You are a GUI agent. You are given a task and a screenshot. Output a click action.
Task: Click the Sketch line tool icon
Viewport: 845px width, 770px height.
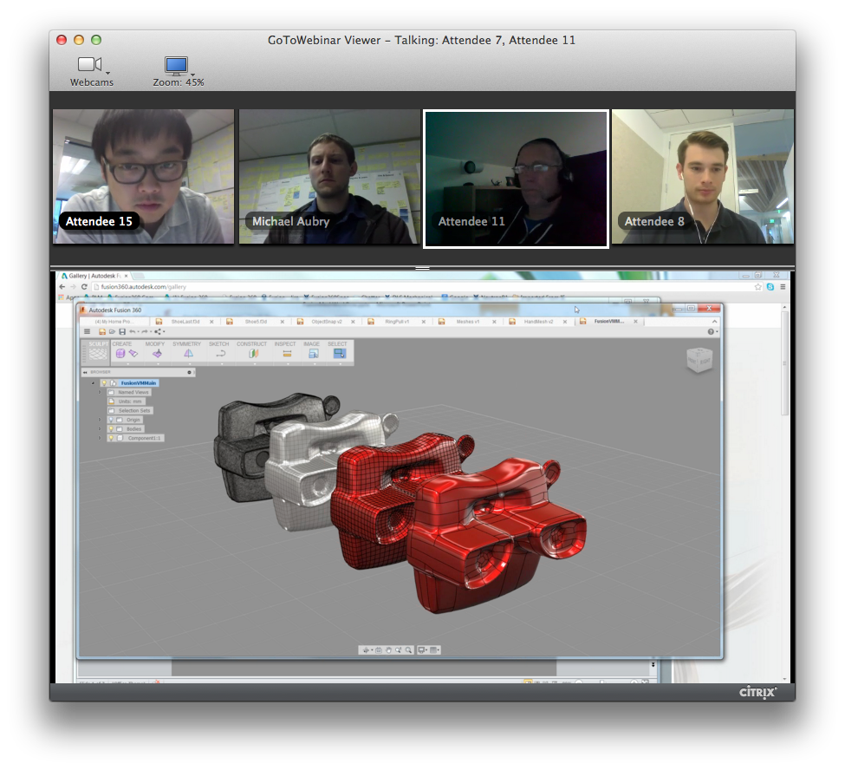click(220, 354)
